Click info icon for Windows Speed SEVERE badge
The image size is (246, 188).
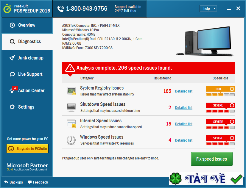point(232,138)
